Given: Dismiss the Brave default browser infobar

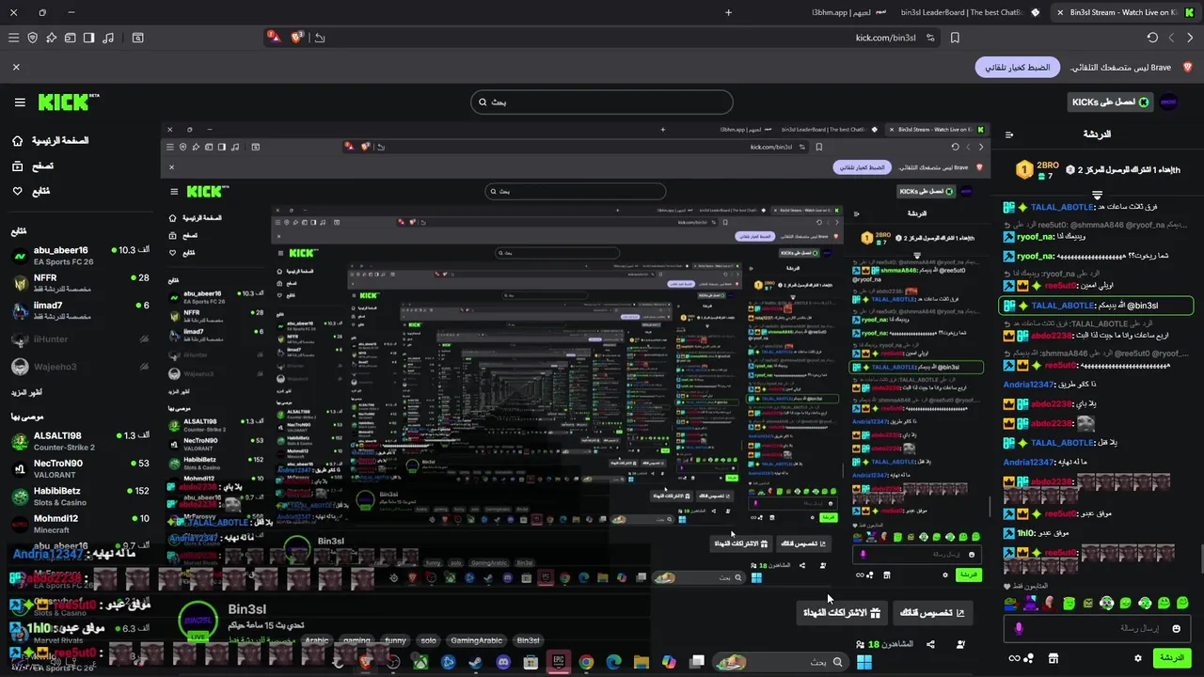Looking at the screenshot, I should click(x=16, y=68).
